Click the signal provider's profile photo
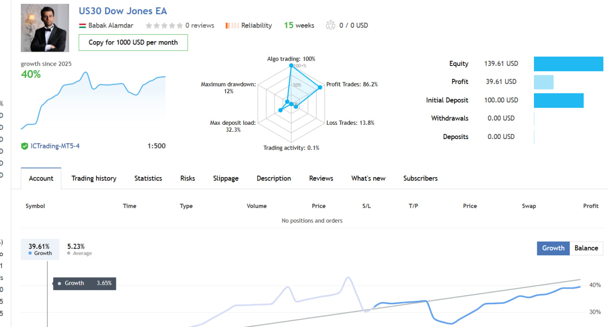 pyautogui.click(x=45, y=28)
